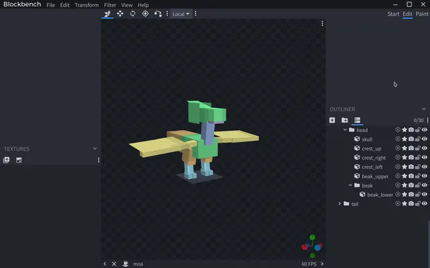430x268 pixels.
Task: Open toolbar options menu right of Local
Action: point(196,13)
